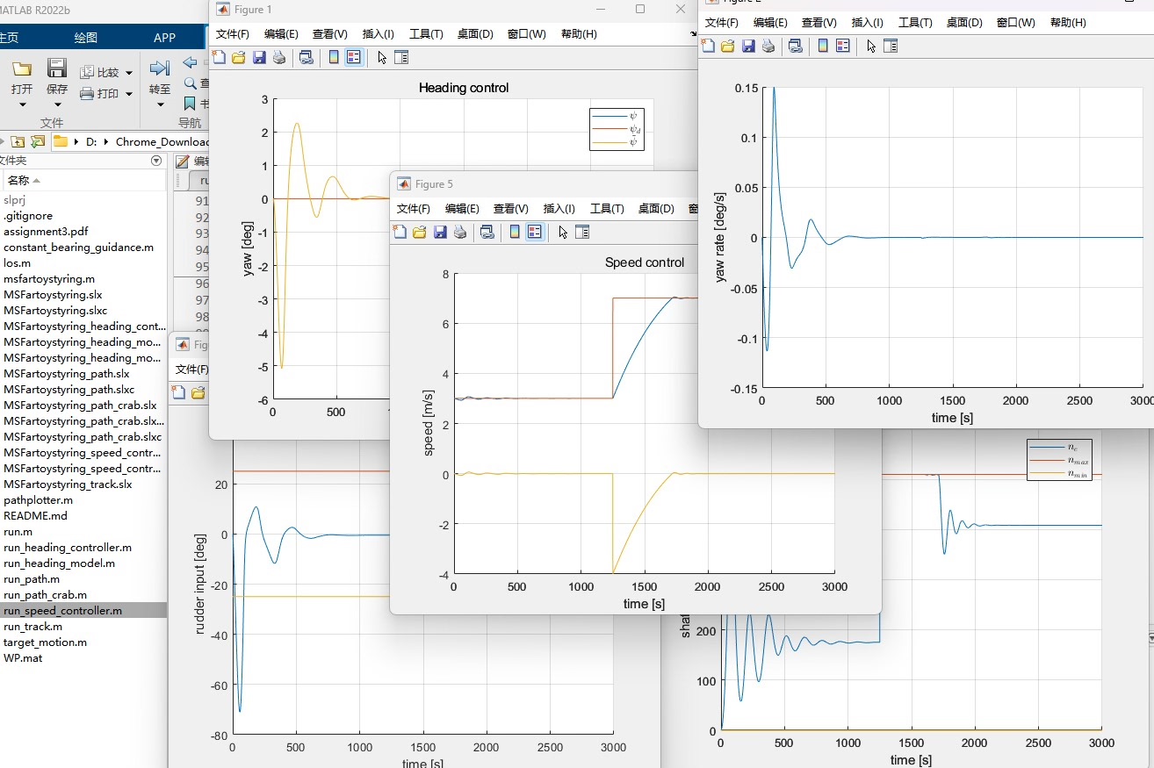Click Print icon in Figure 2 toolbar
Screen dimensions: 1154x768
coord(768,47)
